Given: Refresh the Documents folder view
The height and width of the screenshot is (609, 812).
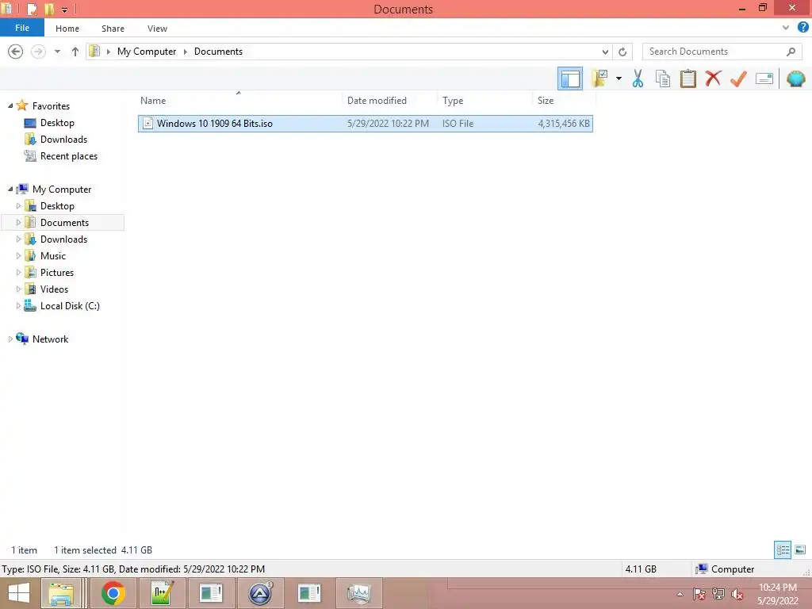Looking at the screenshot, I should 622,52.
